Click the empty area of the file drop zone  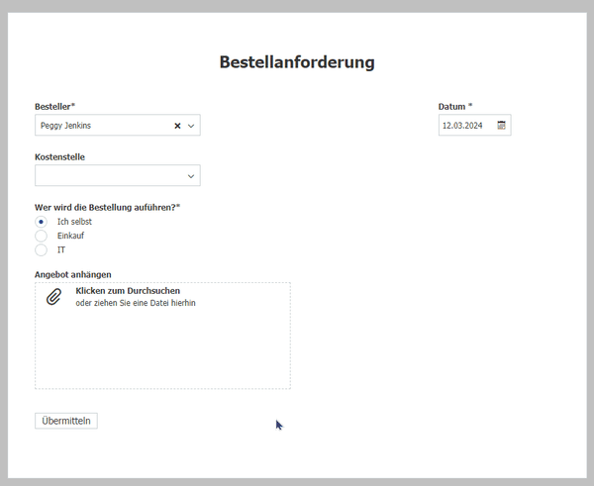163,351
